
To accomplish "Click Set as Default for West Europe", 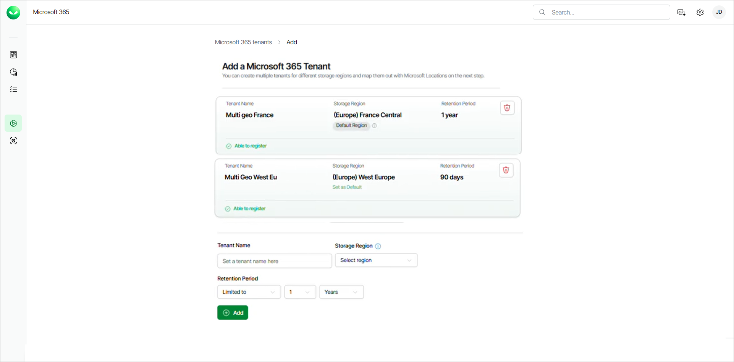I will (347, 187).
